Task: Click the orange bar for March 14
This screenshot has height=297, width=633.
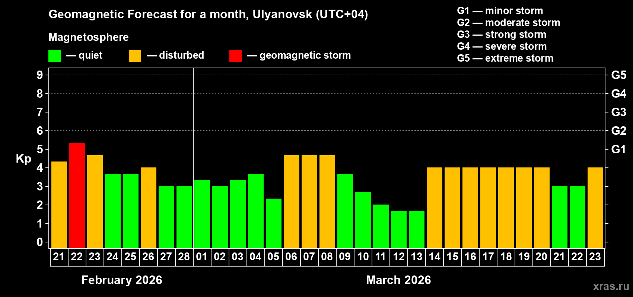Action: click(x=435, y=208)
